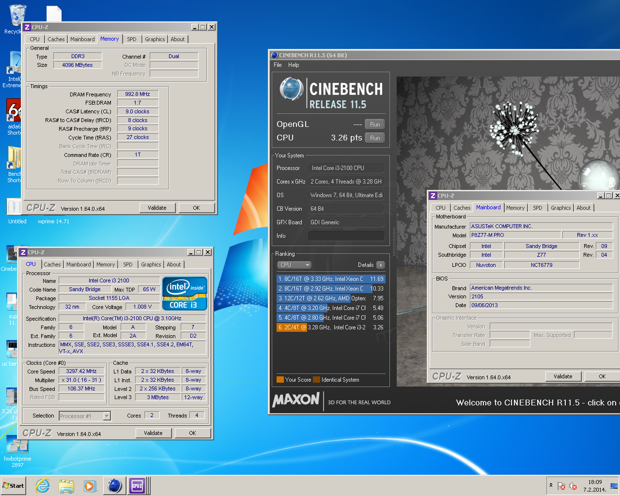This screenshot has width=620, height=496.
Task: Click the Mainboard CPU-Z window's title icon
Action: click(433, 196)
